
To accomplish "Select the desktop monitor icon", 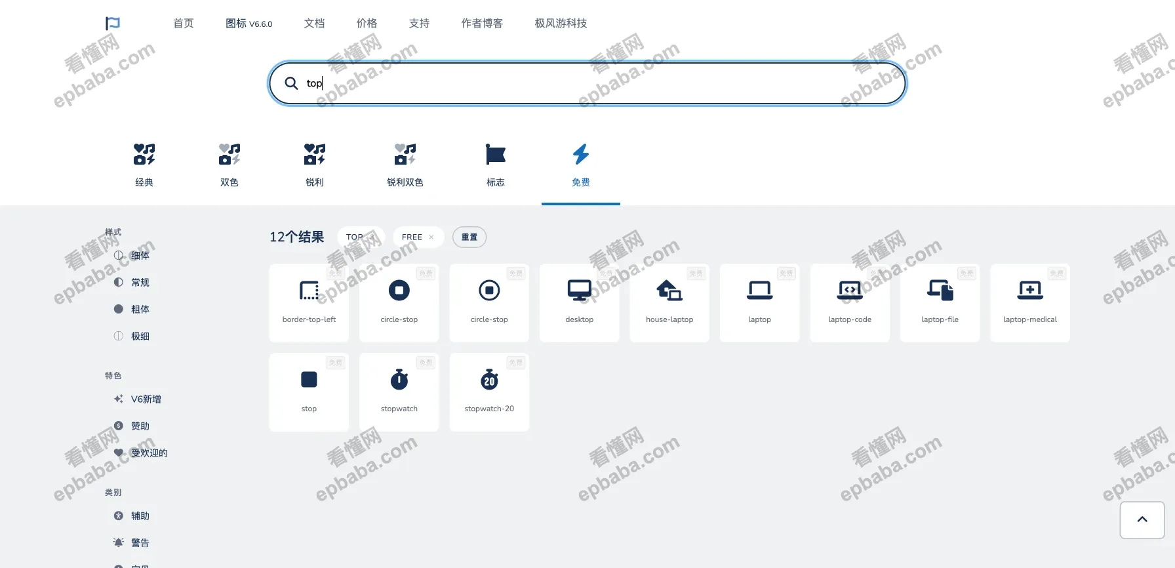I will click(579, 302).
